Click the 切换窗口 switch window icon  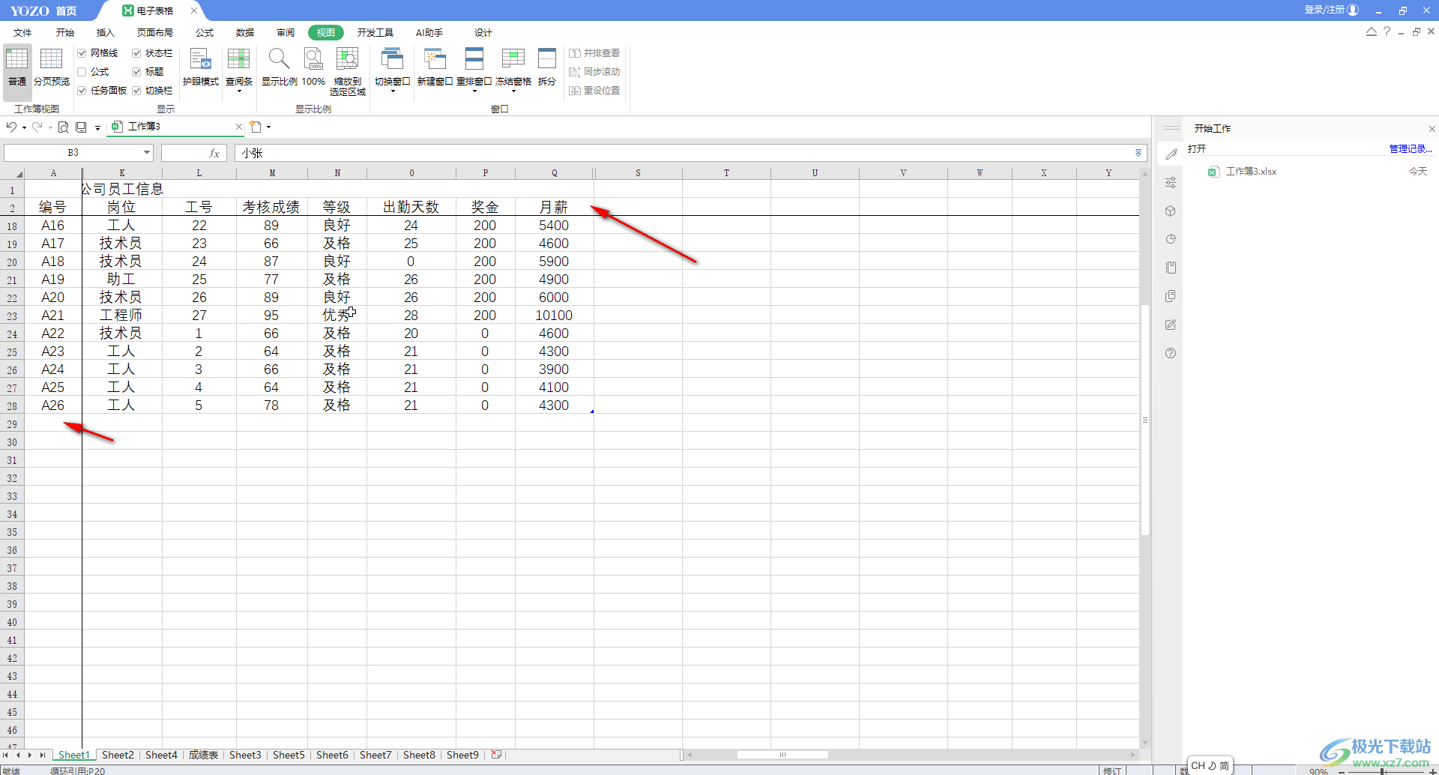tap(392, 59)
